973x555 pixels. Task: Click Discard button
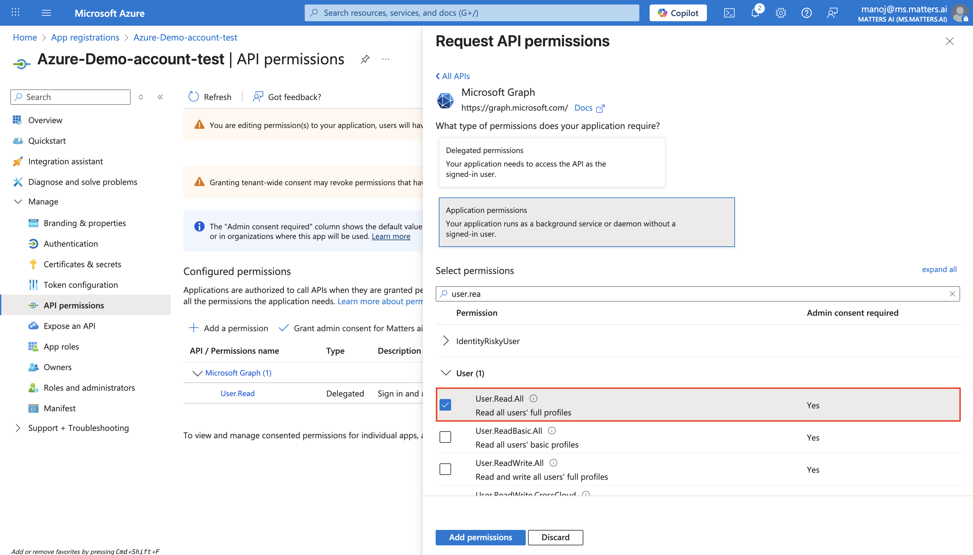coord(555,537)
